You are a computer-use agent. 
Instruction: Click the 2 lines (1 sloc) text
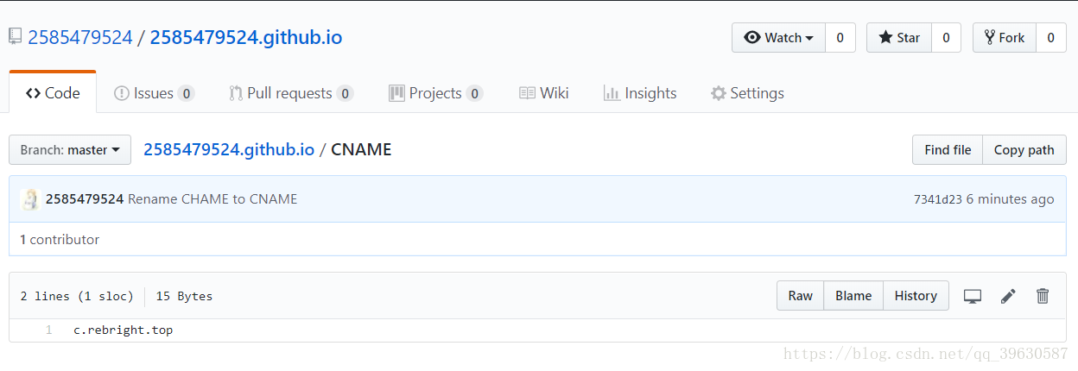[77, 296]
